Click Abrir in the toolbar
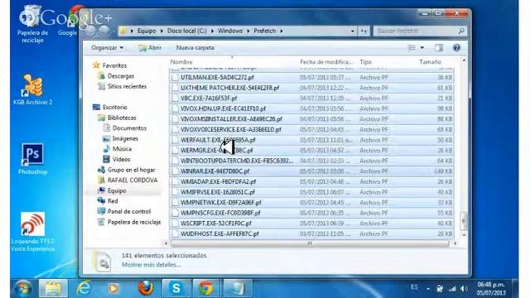 pos(150,48)
